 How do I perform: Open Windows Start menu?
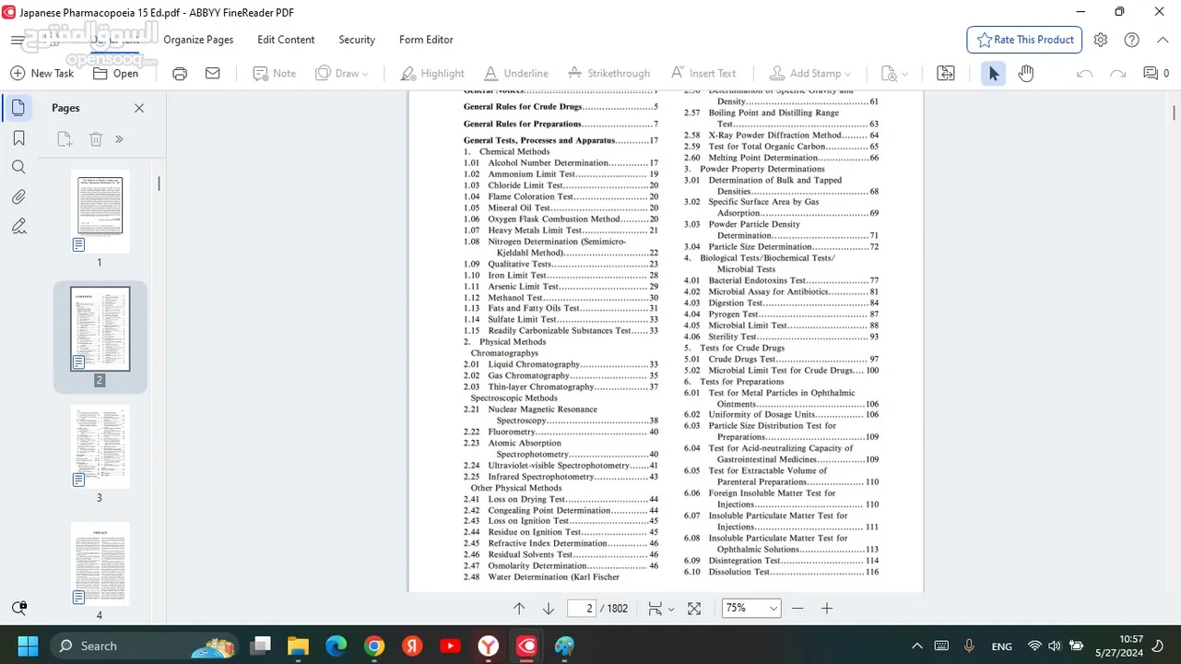27,646
